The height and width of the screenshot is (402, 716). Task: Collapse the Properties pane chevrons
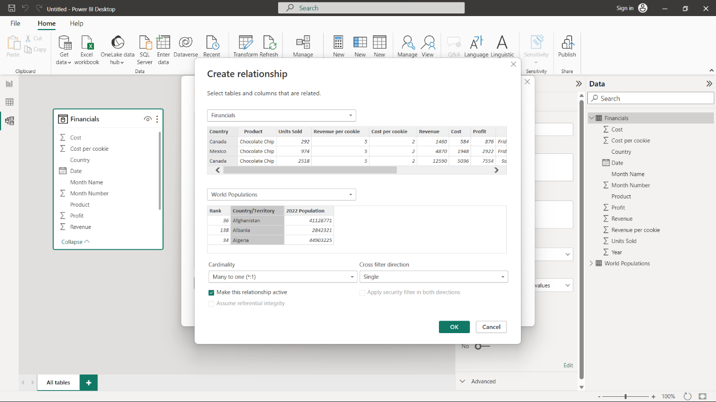[x=579, y=84]
